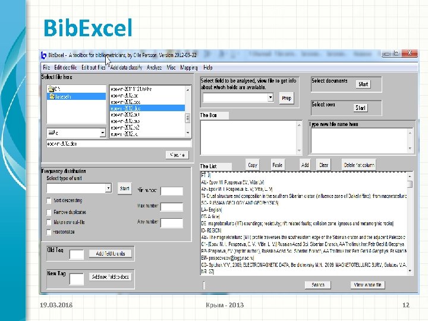The height and width of the screenshot is (321, 428).
Task: Click the SO- RUSSIAN GEOLOGY AND GEOPHYSICS line
Action: (x=240, y=203)
